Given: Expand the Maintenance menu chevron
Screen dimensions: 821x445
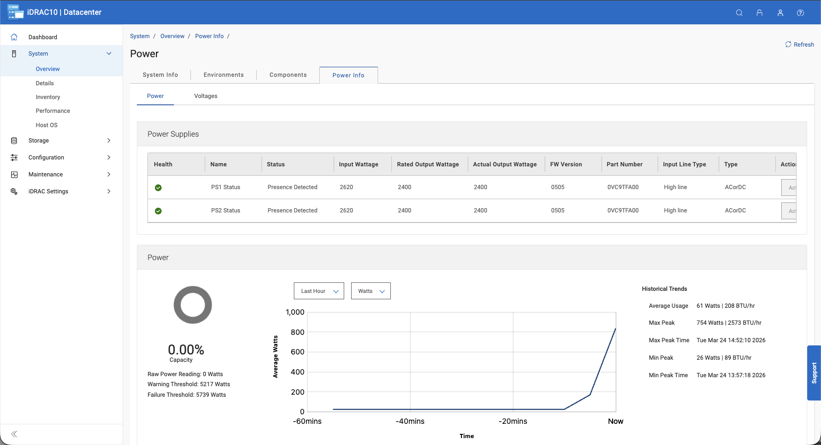Looking at the screenshot, I should pos(109,174).
